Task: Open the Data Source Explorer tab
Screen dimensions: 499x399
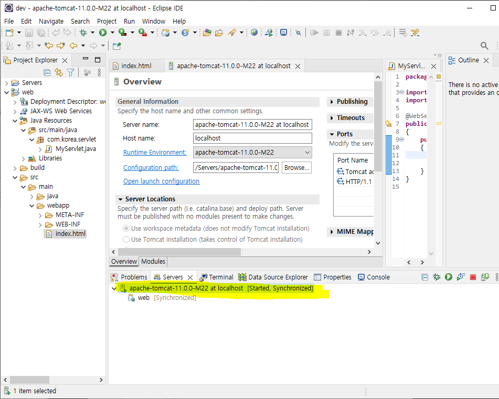Action: pyautogui.click(x=273, y=277)
